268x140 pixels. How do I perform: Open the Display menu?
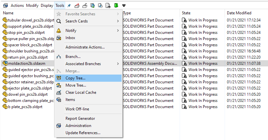47,6
